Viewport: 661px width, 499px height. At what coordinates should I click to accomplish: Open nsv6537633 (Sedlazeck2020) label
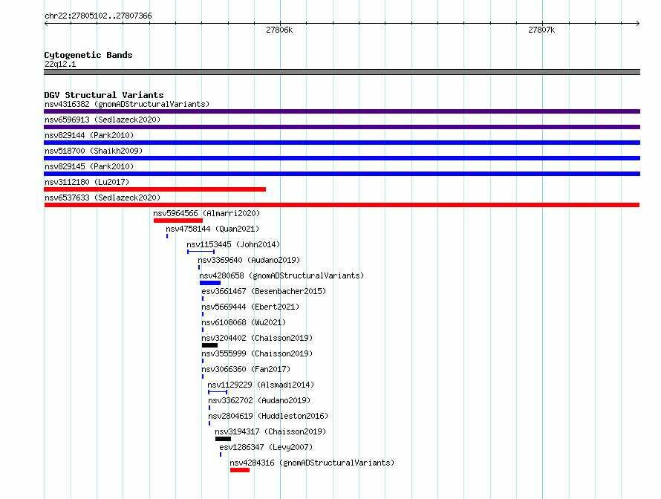(102, 198)
